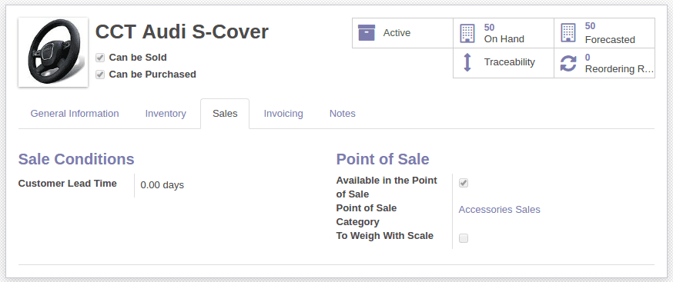The width and height of the screenshot is (673, 282).
Task: Open the 50 On Hand stat text
Action: pyautogui.click(x=504, y=33)
